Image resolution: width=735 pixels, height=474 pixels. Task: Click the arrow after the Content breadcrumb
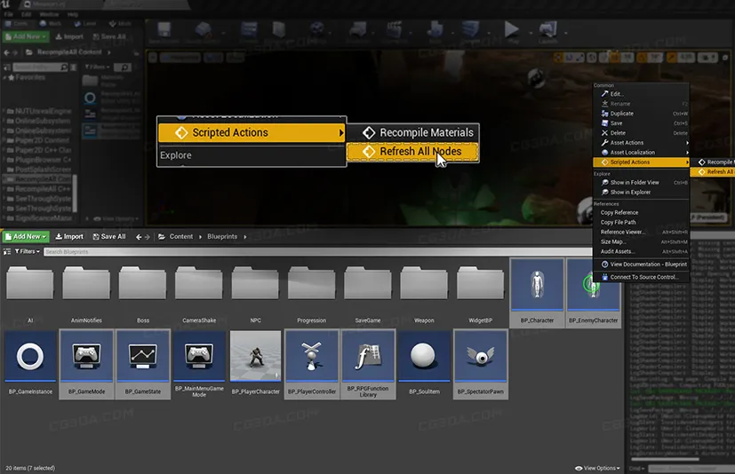[x=200, y=237]
